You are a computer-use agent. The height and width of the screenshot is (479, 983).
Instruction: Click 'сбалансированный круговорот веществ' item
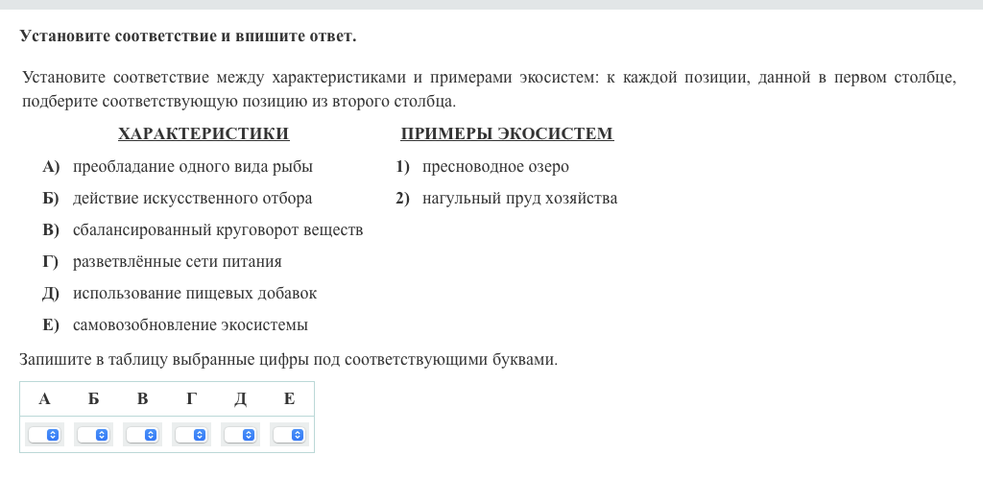coord(218,230)
